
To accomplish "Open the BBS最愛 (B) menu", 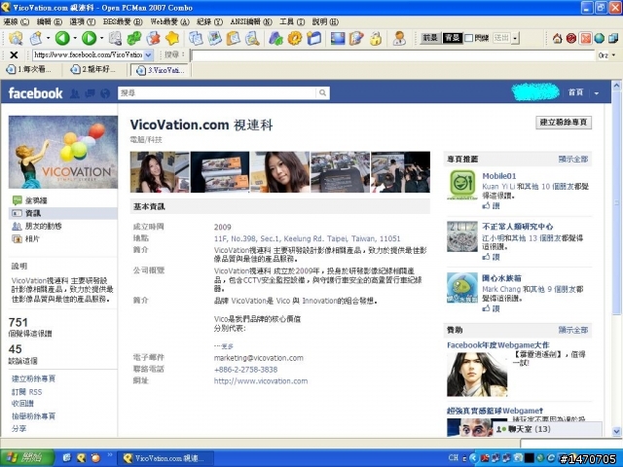I will pos(123,21).
